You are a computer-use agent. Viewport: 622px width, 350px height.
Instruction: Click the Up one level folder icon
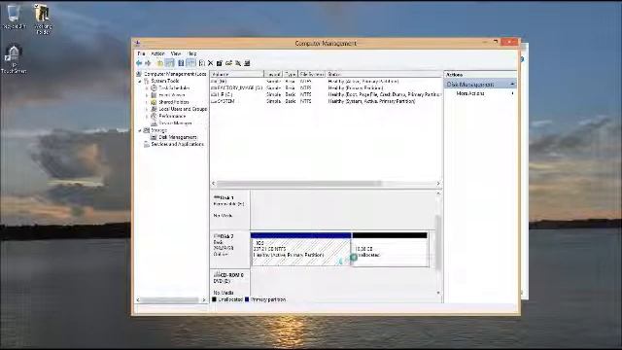tap(159, 63)
